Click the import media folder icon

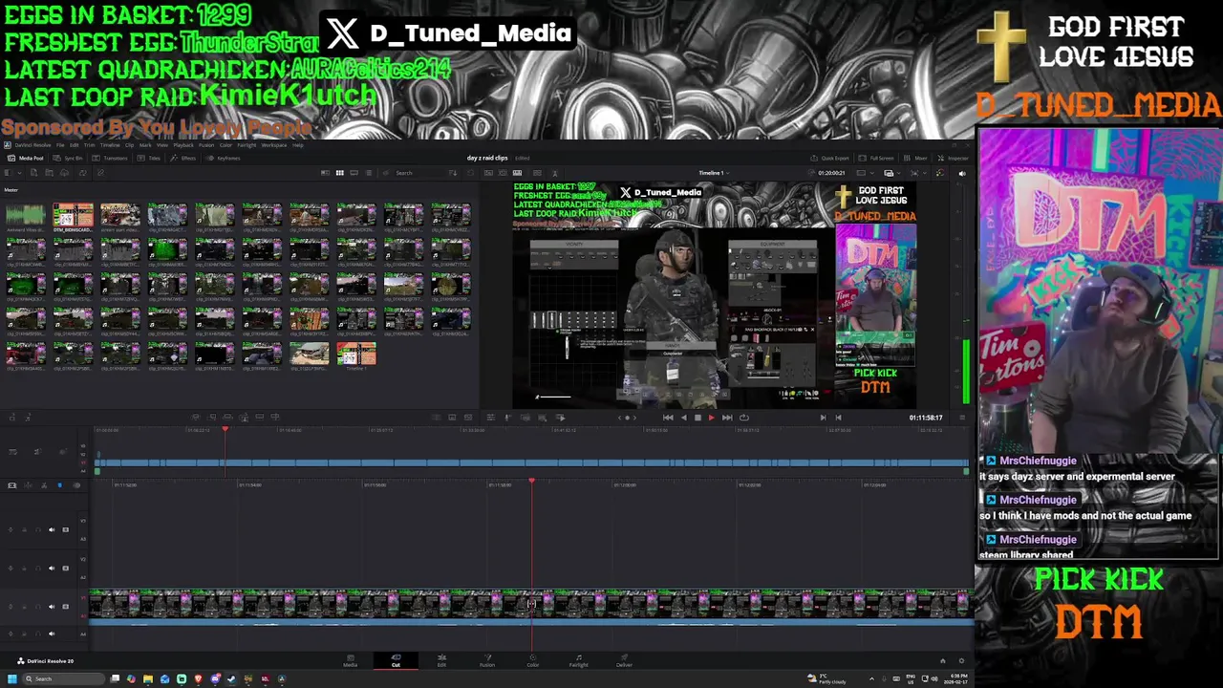pos(49,172)
